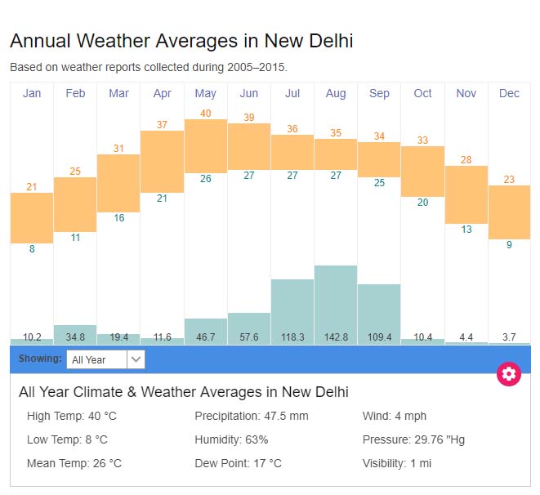Select the All Year combo box

click(x=97, y=359)
